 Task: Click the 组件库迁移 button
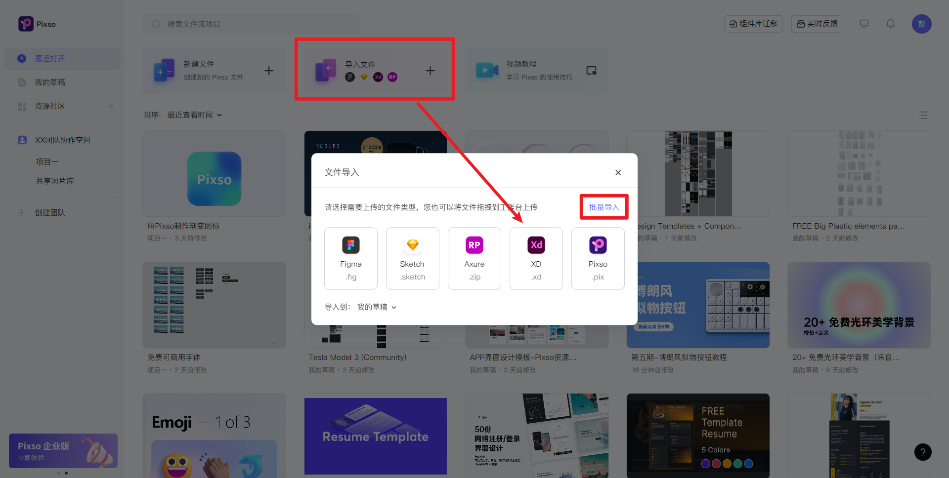753,23
